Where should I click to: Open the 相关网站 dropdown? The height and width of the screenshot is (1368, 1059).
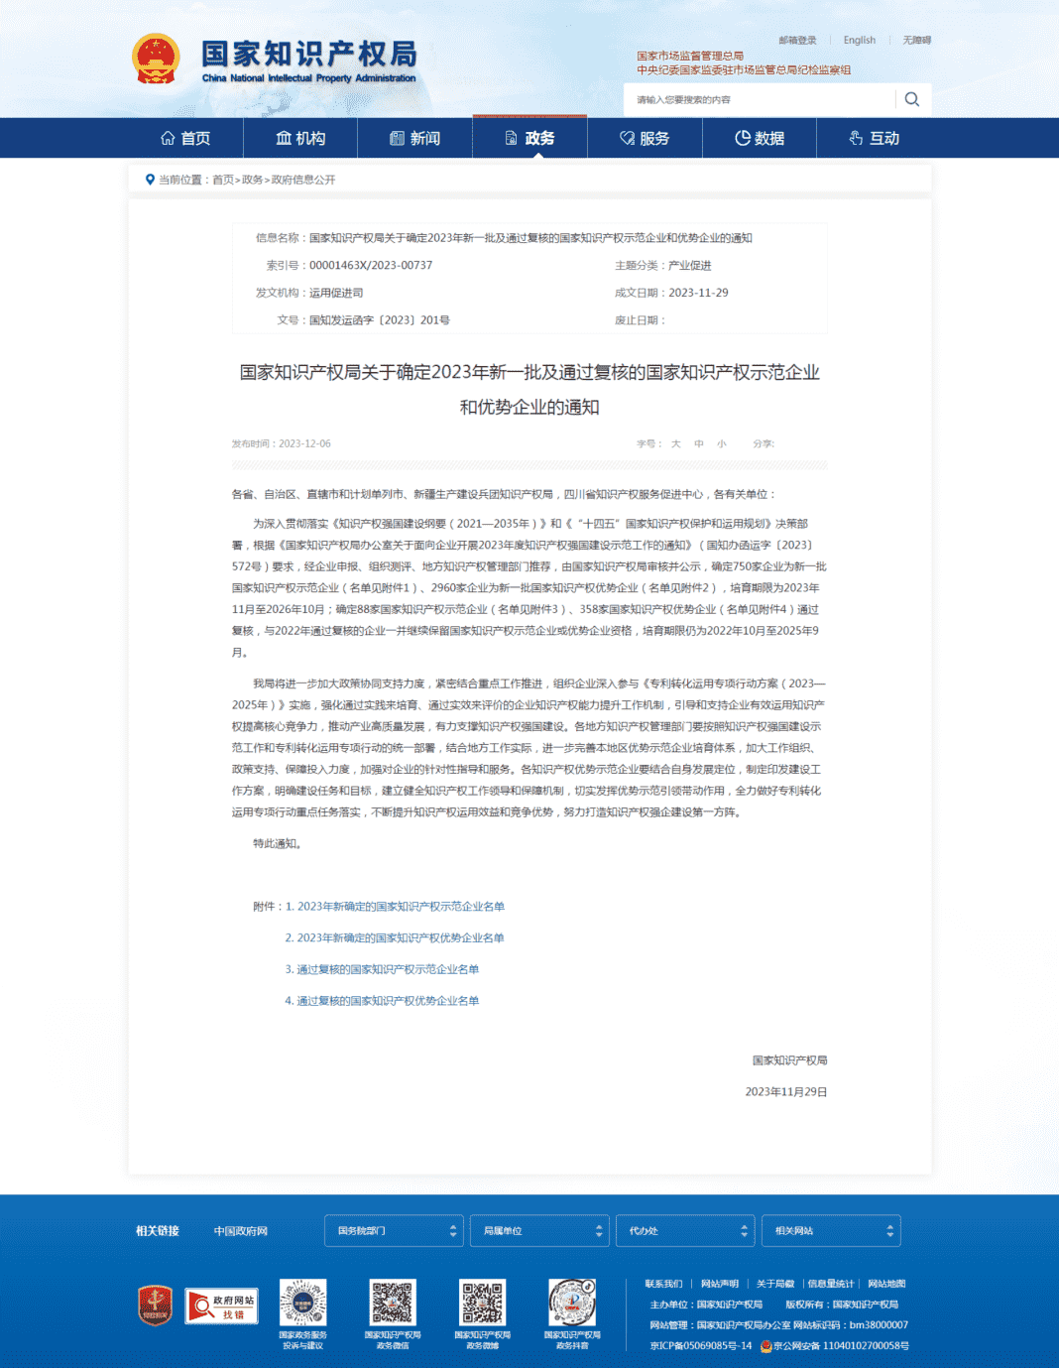(831, 1230)
